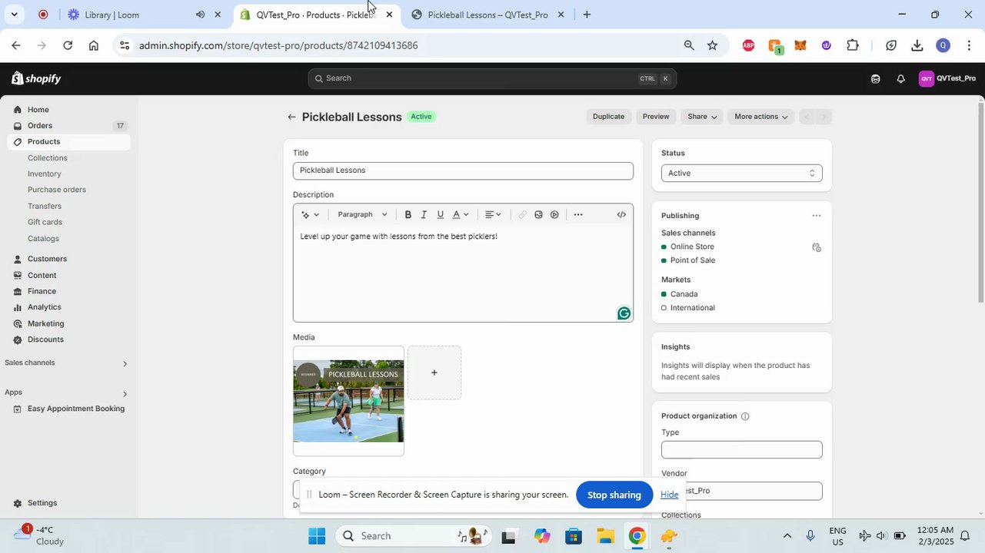Viewport: 985px width, 553px height.
Task: Focus the Shopify search bar
Action: (x=492, y=78)
